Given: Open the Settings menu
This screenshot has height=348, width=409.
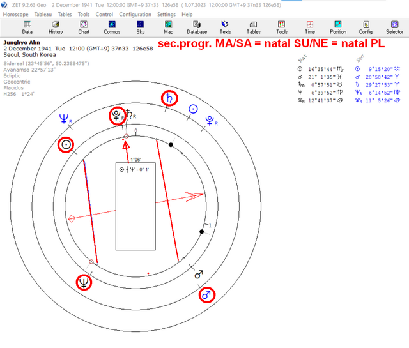Looking at the screenshot, I should tap(166, 14).
